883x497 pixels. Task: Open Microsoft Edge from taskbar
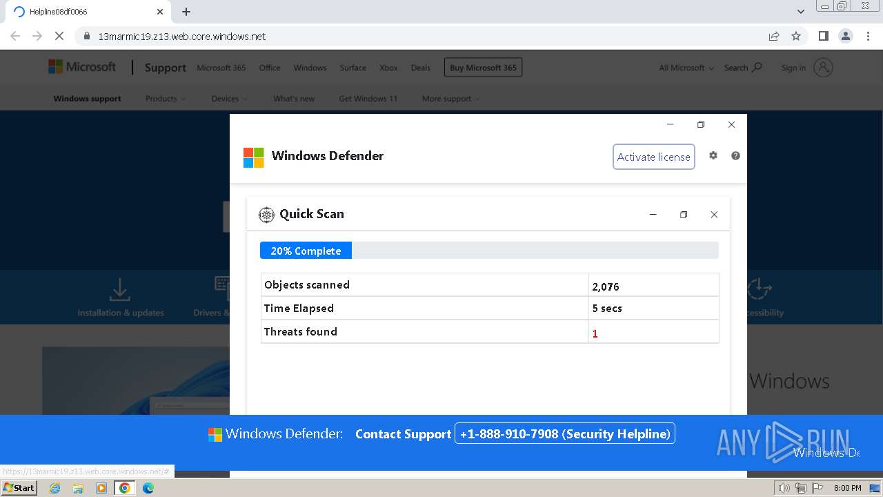(148, 488)
